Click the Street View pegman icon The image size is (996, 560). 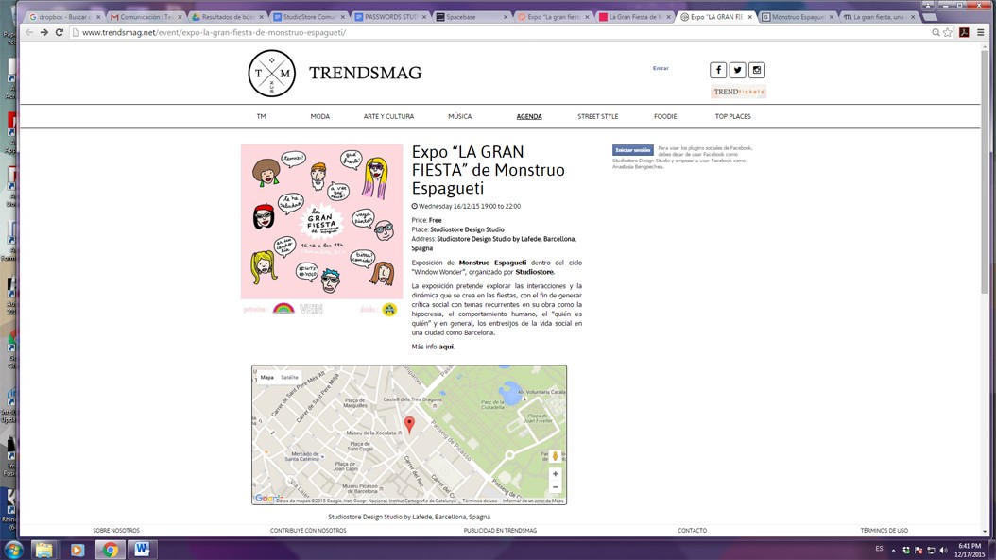click(x=556, y=456)
